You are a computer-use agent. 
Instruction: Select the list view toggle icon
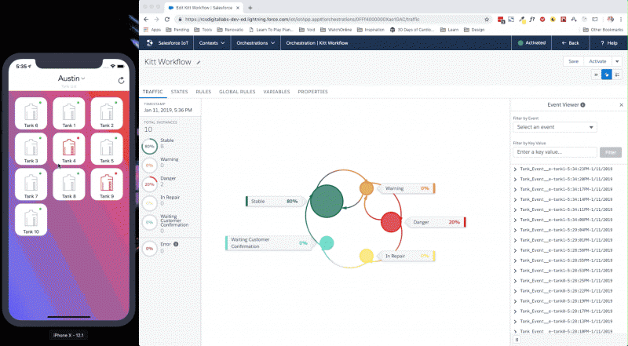[617, 75]
